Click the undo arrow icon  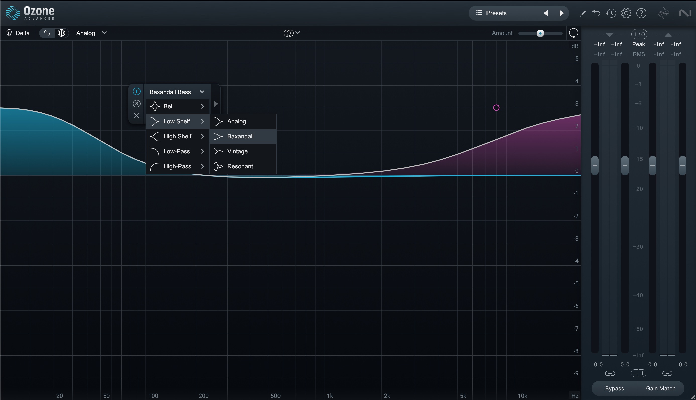point(596,13)
